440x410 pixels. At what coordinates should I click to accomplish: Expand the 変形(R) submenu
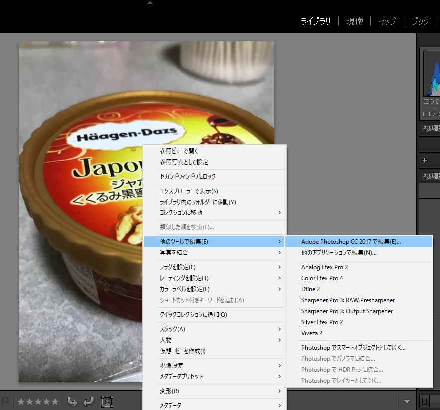tap(215, 391)
